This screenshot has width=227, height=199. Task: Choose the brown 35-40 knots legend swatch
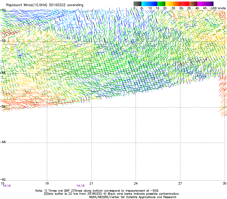pos(193,4)
